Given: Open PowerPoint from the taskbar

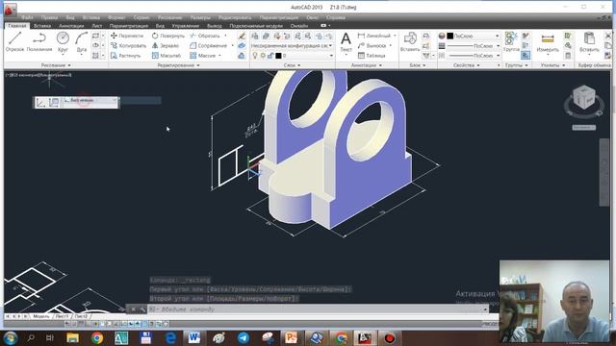Looking at the screenshot, I should click(x=292, y=337).
